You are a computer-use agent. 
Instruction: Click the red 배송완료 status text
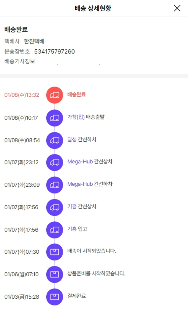point(76,95)
